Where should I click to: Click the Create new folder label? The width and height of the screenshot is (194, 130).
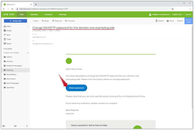tap(11, 53)
